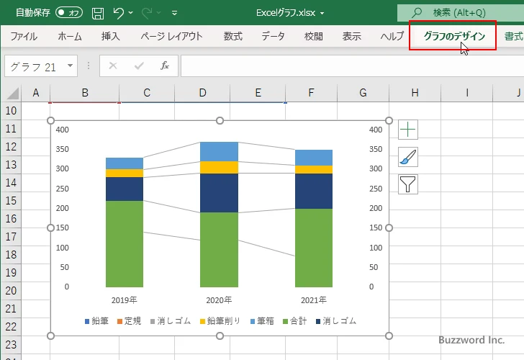524x360 pixels.
Task: Open the 書式 tab
Action: (514, 36)
